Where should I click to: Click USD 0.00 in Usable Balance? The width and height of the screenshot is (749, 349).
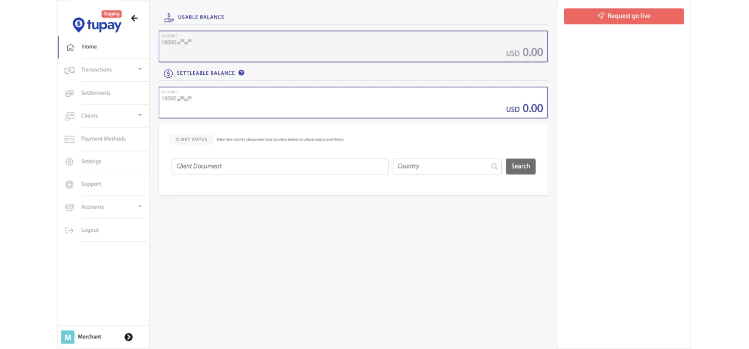pos(524,52)
